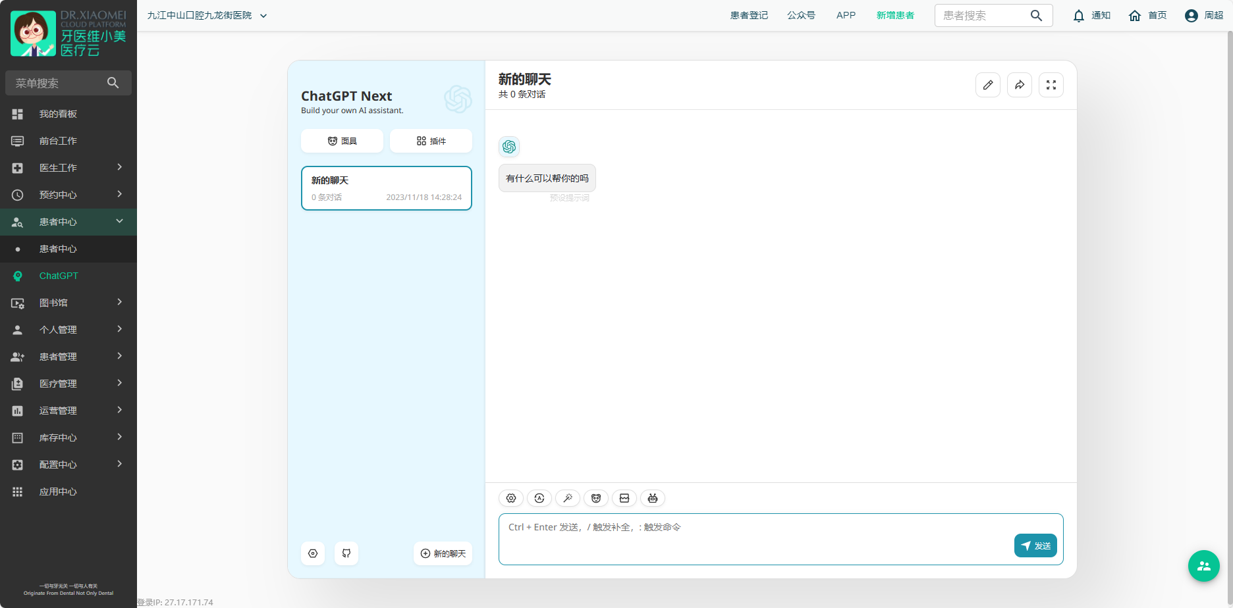Click the ChatGPT sidebar menu icon
The width and height of the screenshot is (1233, 608).
point(18,276)
